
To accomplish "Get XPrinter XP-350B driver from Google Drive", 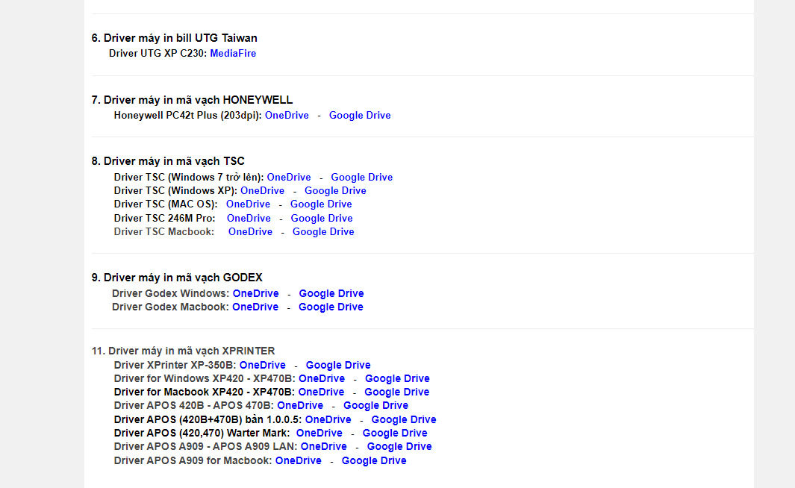I will pyautogui.click(x=337, y=365).
